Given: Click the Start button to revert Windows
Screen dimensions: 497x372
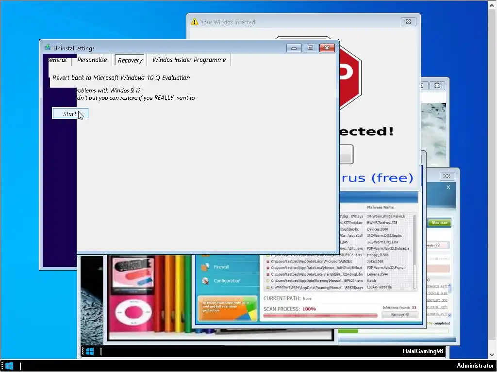Looking at the screenshot, I should click(70, 113).
